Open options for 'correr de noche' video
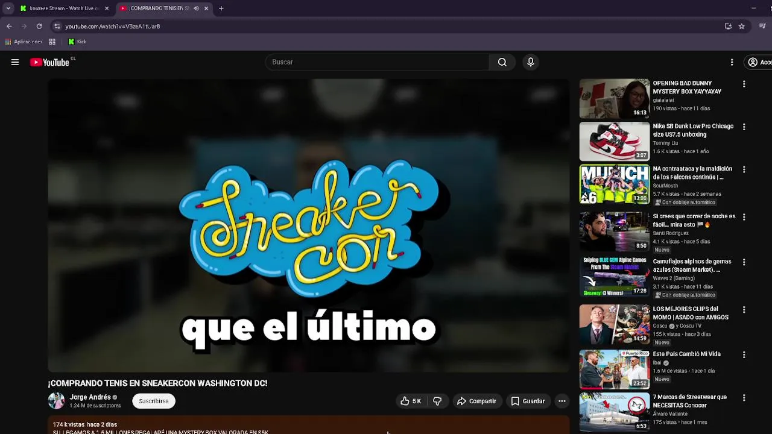This screenshot has height=434, width=772. click(744, 217)
